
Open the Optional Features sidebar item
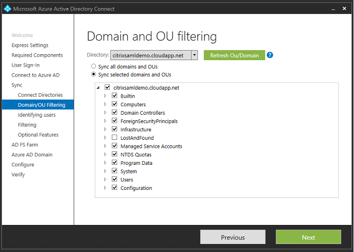tap(38, 135)
